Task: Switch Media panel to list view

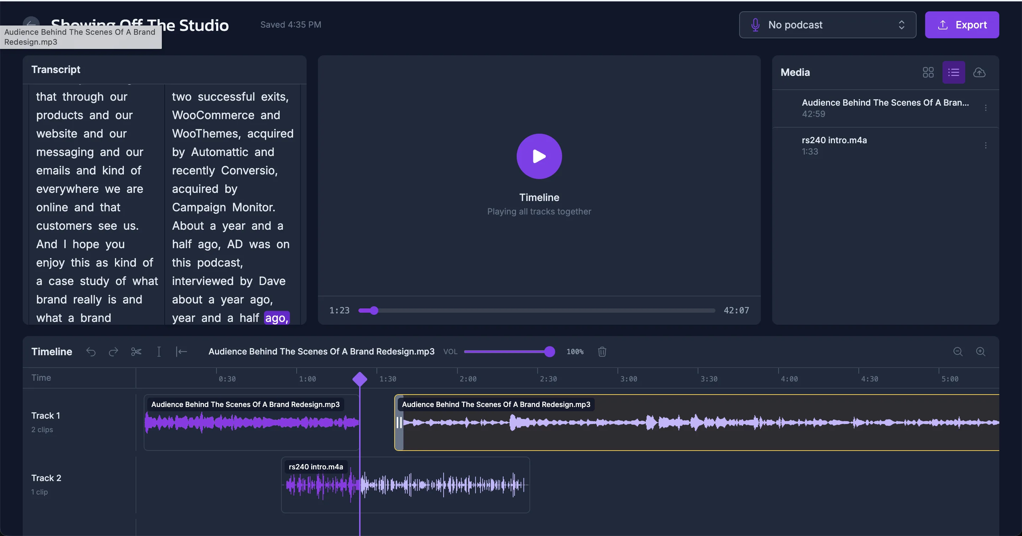Action: pos(954,73)
